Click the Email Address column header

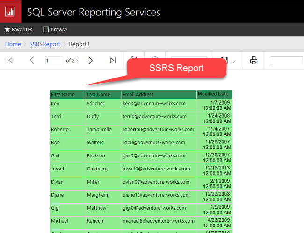click(159, 94)
